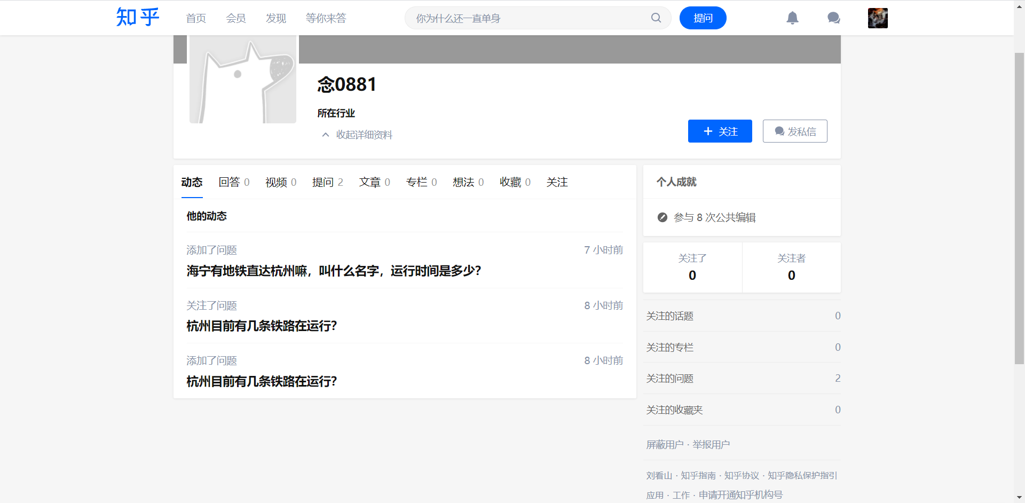
Task: Click the 7 小时前 timestamp
Action: pos(603,250)
